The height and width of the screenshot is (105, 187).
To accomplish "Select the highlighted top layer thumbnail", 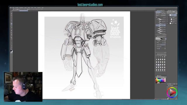I will [170, 15].
